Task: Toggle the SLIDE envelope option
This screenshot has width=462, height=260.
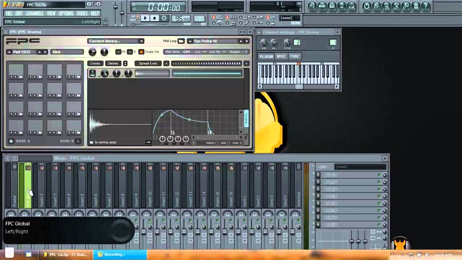Action: click(241, 143)
